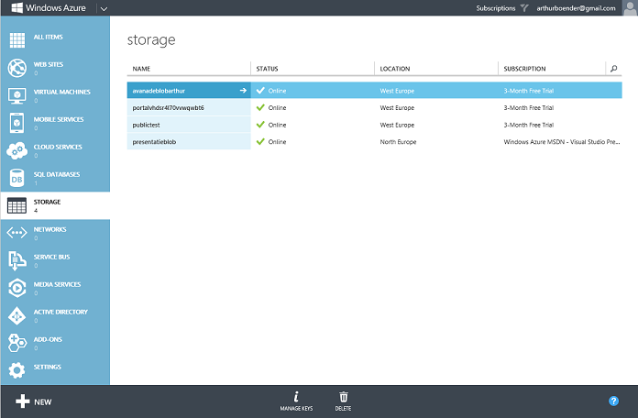Open the Subscriptions filter menu

496,8
